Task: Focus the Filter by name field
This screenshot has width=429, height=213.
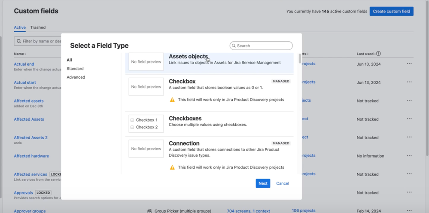Action: [x=38, y=41]
